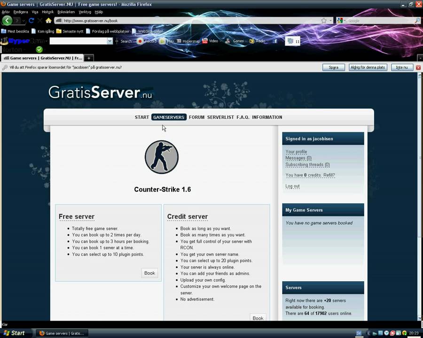Open the Kom igång bookmark
The image size is (423, 338).
(43, 31)
